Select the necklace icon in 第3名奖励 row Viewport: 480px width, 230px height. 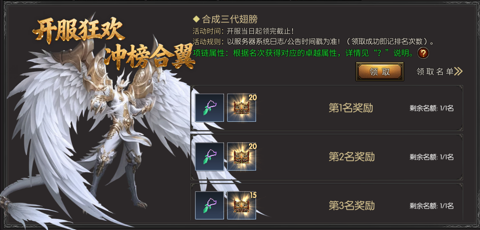pos(209,205)
